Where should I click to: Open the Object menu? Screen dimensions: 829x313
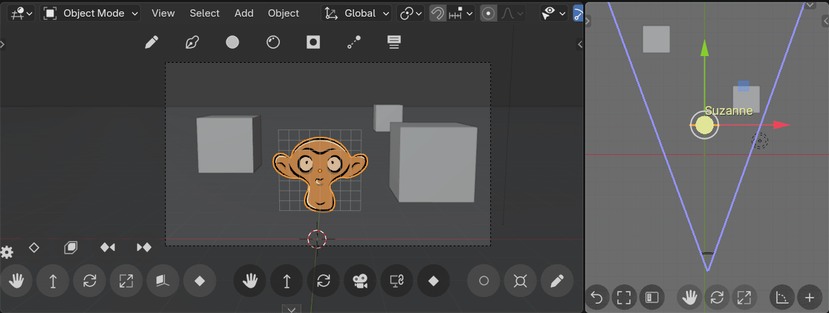point(283,13)
